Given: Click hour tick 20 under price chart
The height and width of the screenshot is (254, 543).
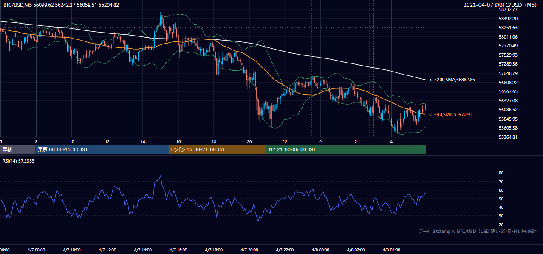Looking at the screenshot, I should click(249, 141).
